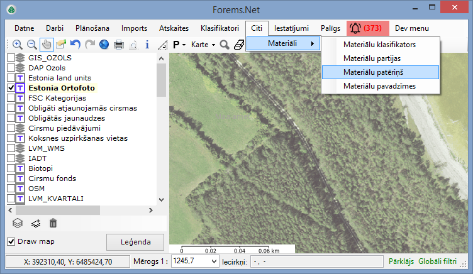Image resolution: width=473 pixels, height=274 pixels.
Task: Click the add layer icon
Action: [x=36, y=223]
